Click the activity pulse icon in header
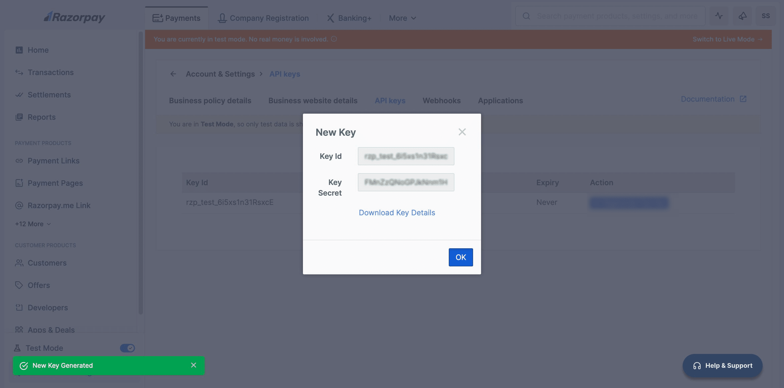Screen dimensions: 784x388 719,16
